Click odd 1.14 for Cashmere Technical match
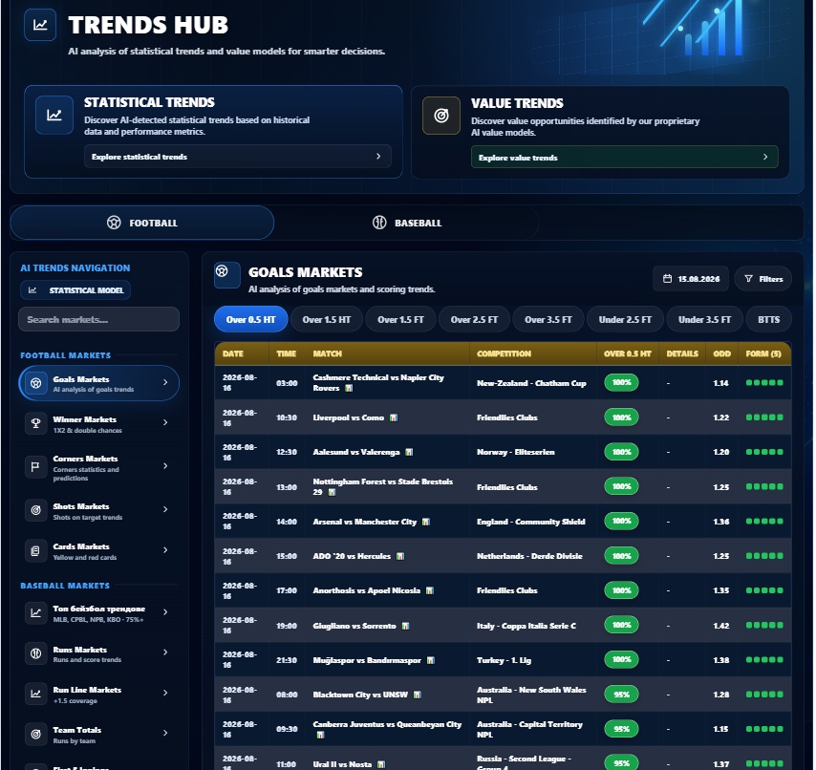Image resolution: width=816 pixels, height=770 pixels. 720,383
